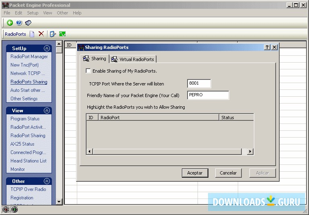Click the dialog help question mark button
The width and height of the screenshot is (309, 215).
tap(267, 47)
